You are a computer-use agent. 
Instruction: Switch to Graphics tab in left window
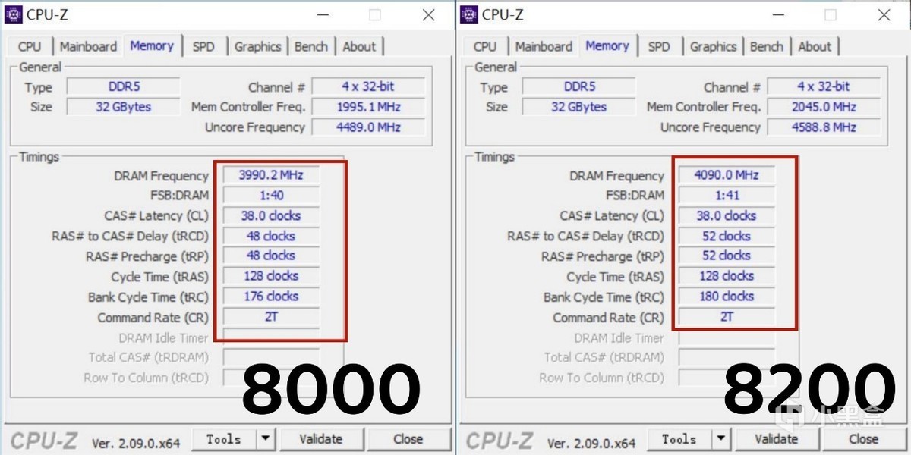[257, 46]
